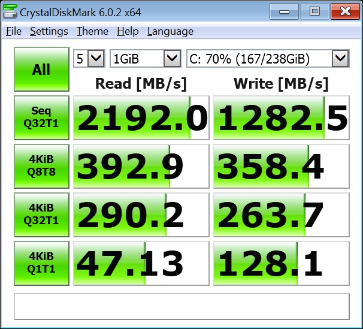Click the Write [MB/s] column header

tap(281, 83)
